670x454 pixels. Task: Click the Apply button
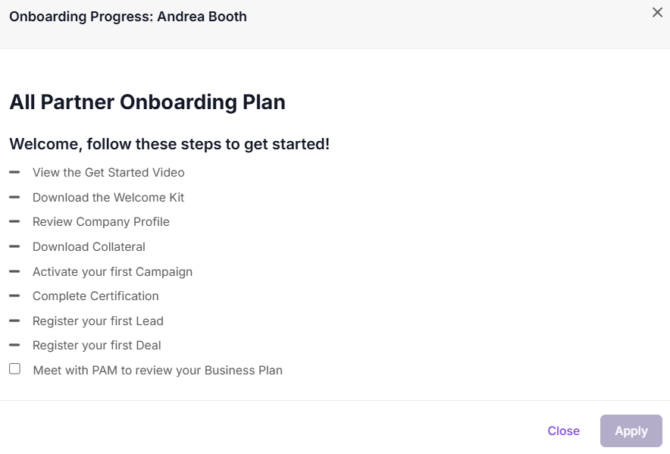click(631, 431)
